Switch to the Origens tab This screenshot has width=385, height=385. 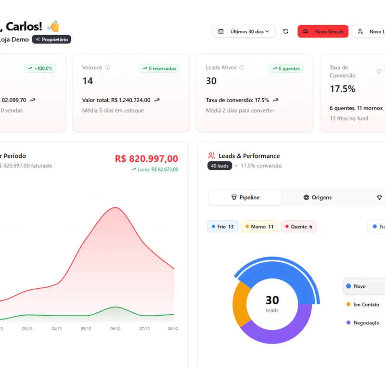[x=318, y=197]
